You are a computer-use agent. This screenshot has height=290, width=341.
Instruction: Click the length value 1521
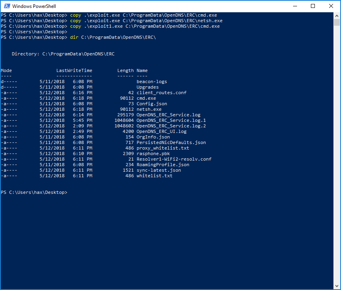click(128, 170)
